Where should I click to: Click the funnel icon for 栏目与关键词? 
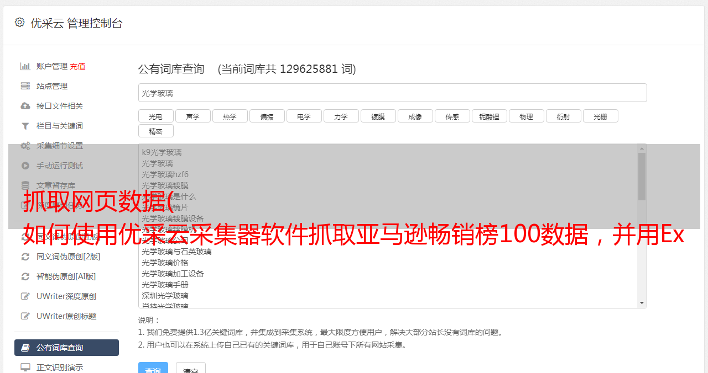(x=25, y=126)
